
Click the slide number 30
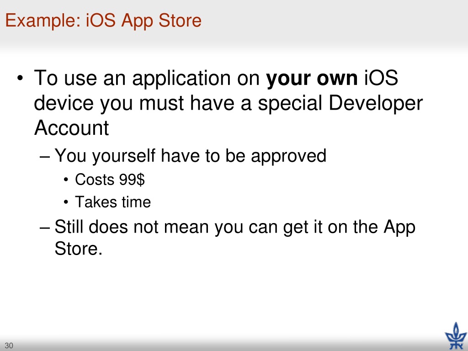tap(9, 346)
